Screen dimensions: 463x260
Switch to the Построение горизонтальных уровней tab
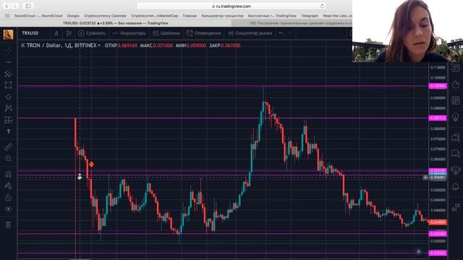pyautogui.click(x=292, y=23)
